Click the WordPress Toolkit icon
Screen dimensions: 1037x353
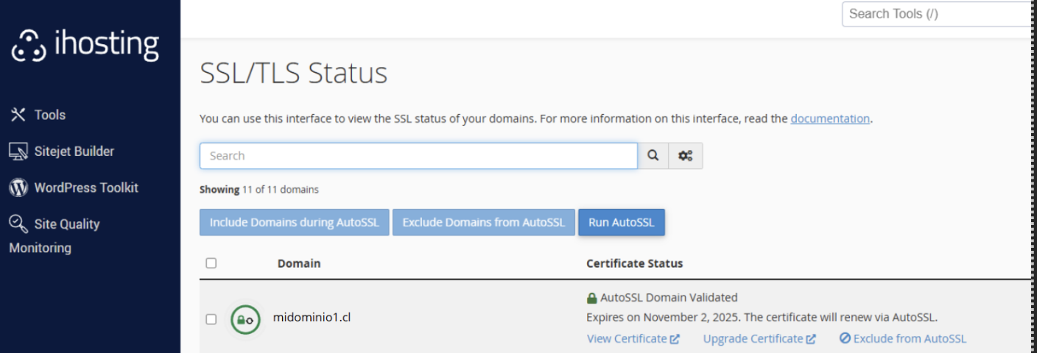click(x=18, y=188)
